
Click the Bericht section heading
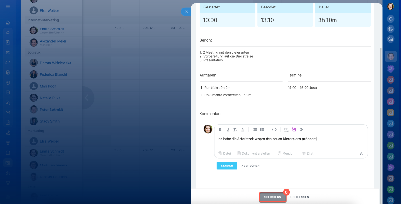pyautogui.click(x=206, y=40)
